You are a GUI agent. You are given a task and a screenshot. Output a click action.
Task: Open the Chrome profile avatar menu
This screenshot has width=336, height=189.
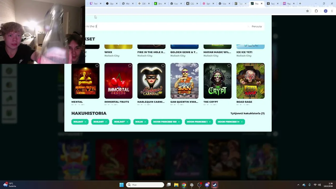[x=325, y=11]
